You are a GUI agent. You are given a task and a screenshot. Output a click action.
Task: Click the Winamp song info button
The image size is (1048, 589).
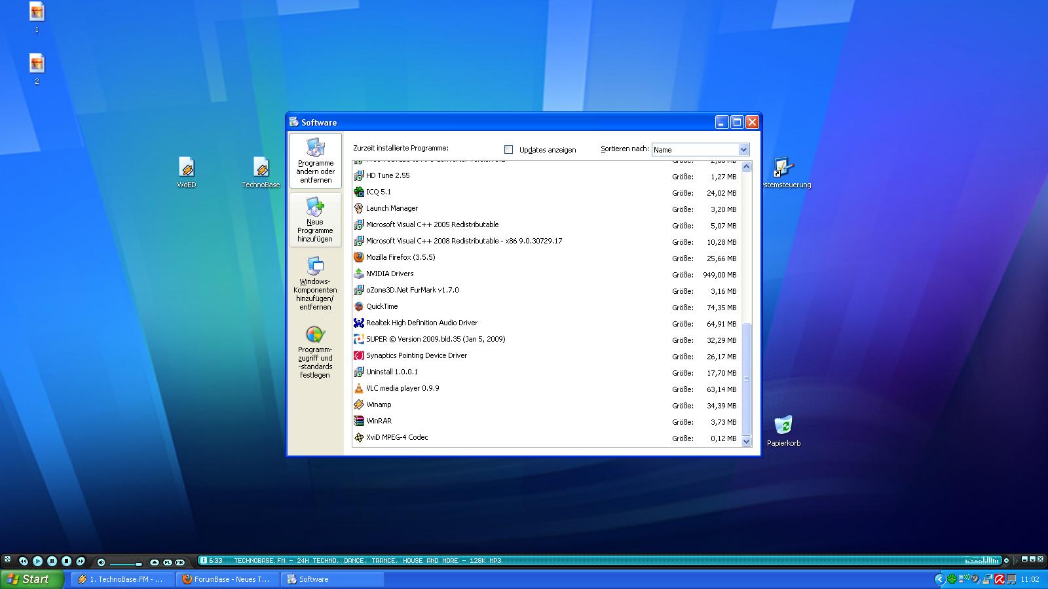tap(204, 560)
